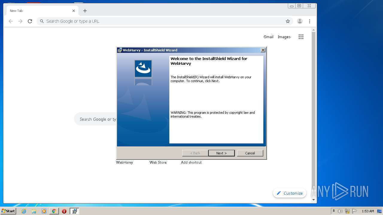
Task: Click the WebHarvy logo in wizard
Action: coord(143,68)
